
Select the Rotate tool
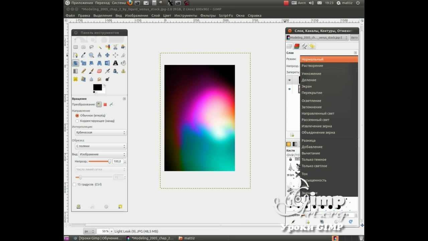[x=76, y=63]
